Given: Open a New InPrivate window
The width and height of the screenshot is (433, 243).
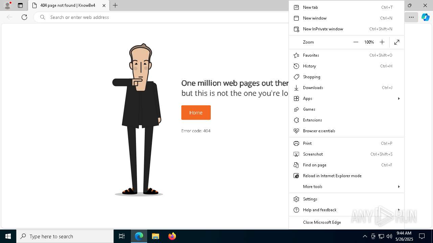Looking at the screenshot, I should click(x=346, y=29).
